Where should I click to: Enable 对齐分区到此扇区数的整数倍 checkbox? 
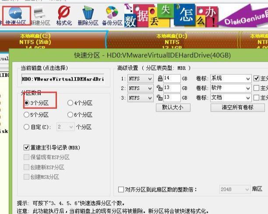pyautogui.click(x=121, y=189)
